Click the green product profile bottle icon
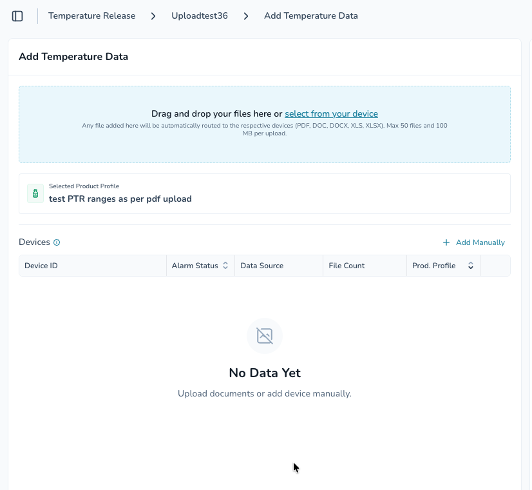Viewport: 532px width, 490px height. coord(35,193)
